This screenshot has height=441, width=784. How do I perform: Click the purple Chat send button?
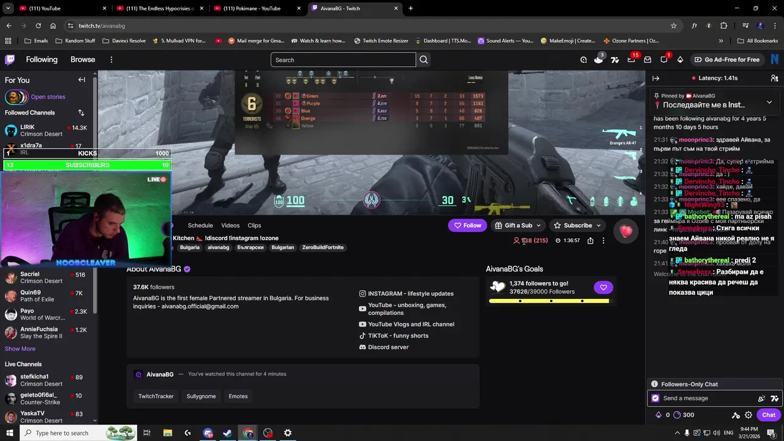coord(769,415)
